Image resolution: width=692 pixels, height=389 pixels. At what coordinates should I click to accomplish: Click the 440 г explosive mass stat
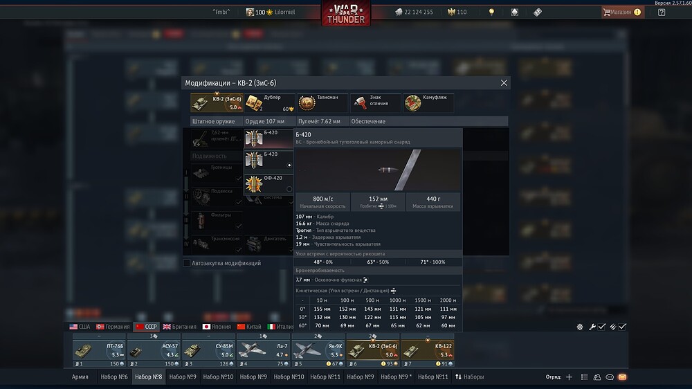coord(433,202)
